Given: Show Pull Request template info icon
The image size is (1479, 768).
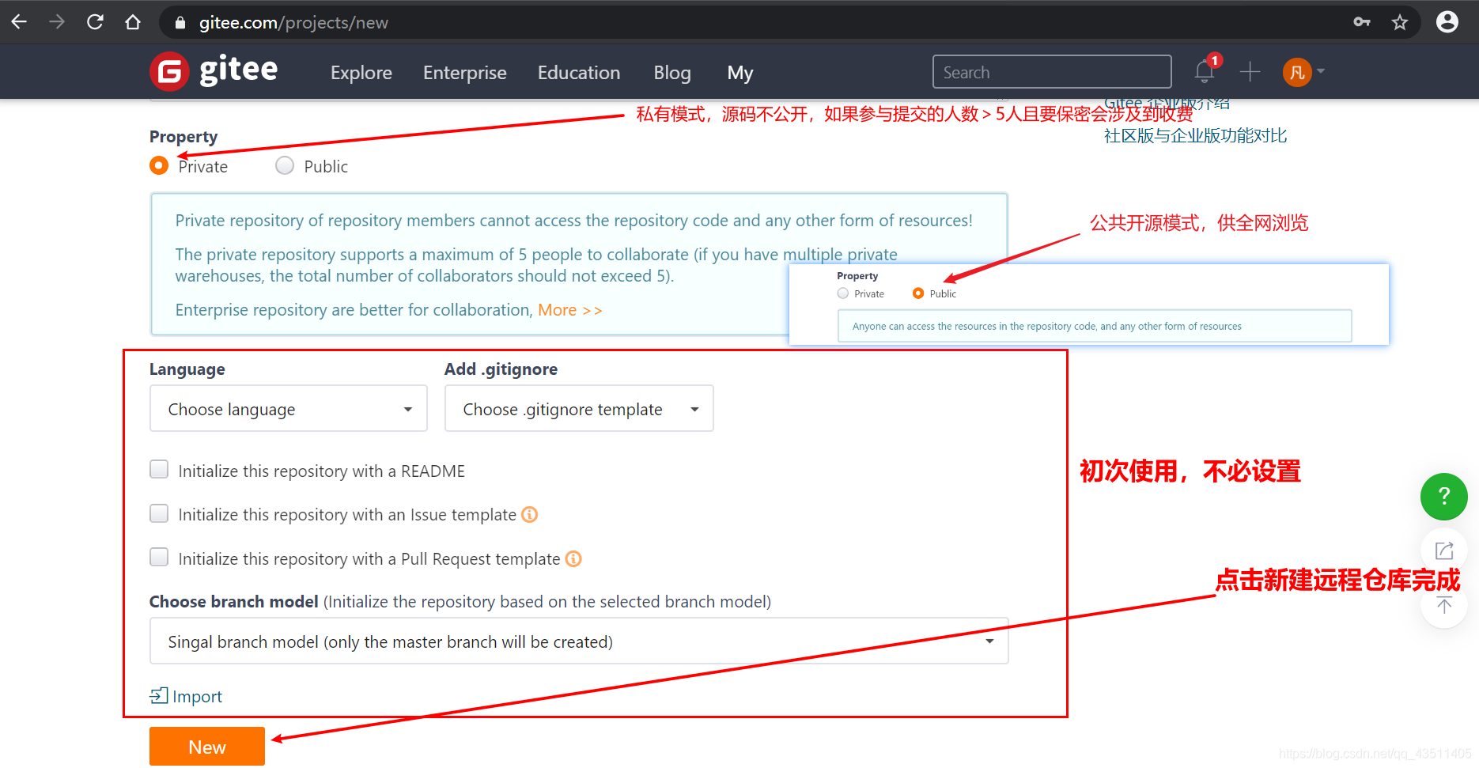Looking at the screenshot, I should click(x=573, y=559).
